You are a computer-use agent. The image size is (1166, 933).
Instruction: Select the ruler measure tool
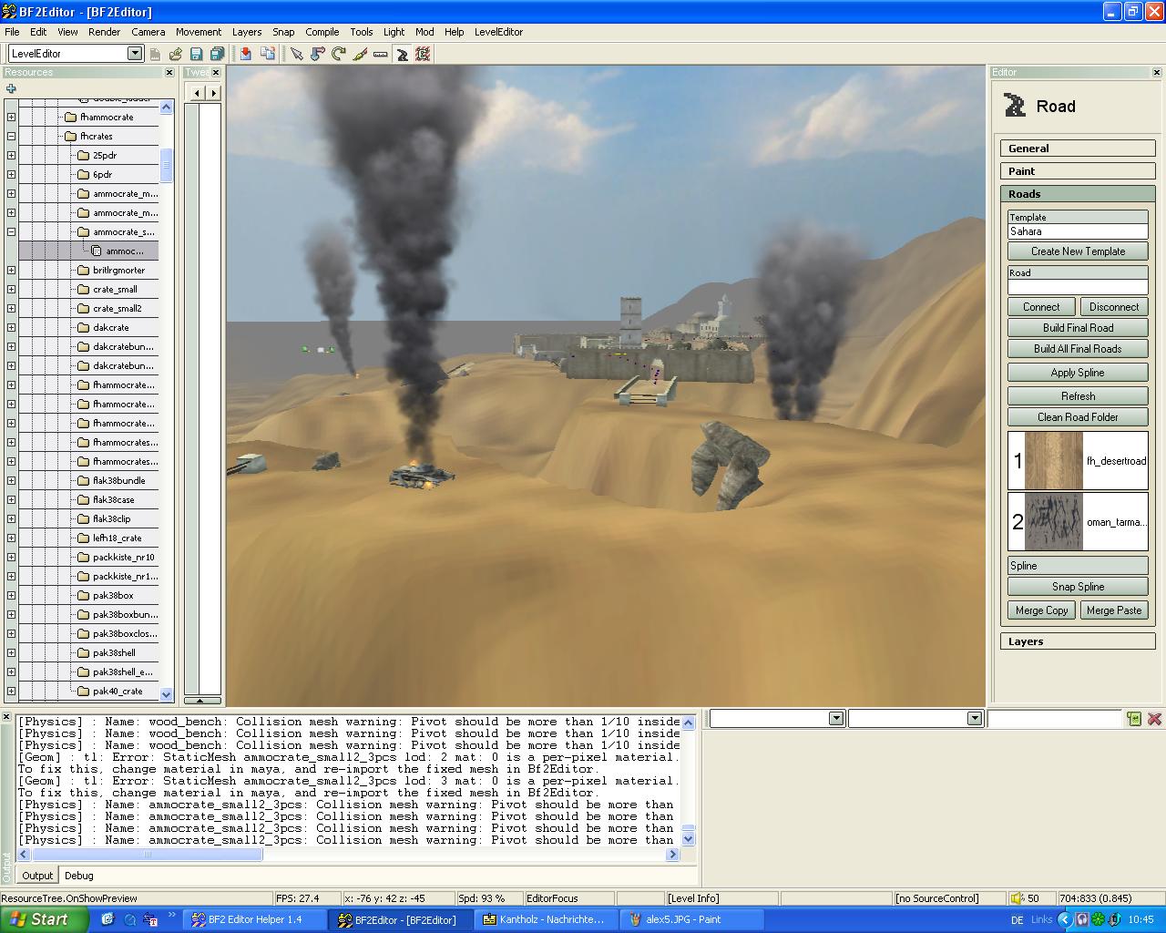[380, 54]
